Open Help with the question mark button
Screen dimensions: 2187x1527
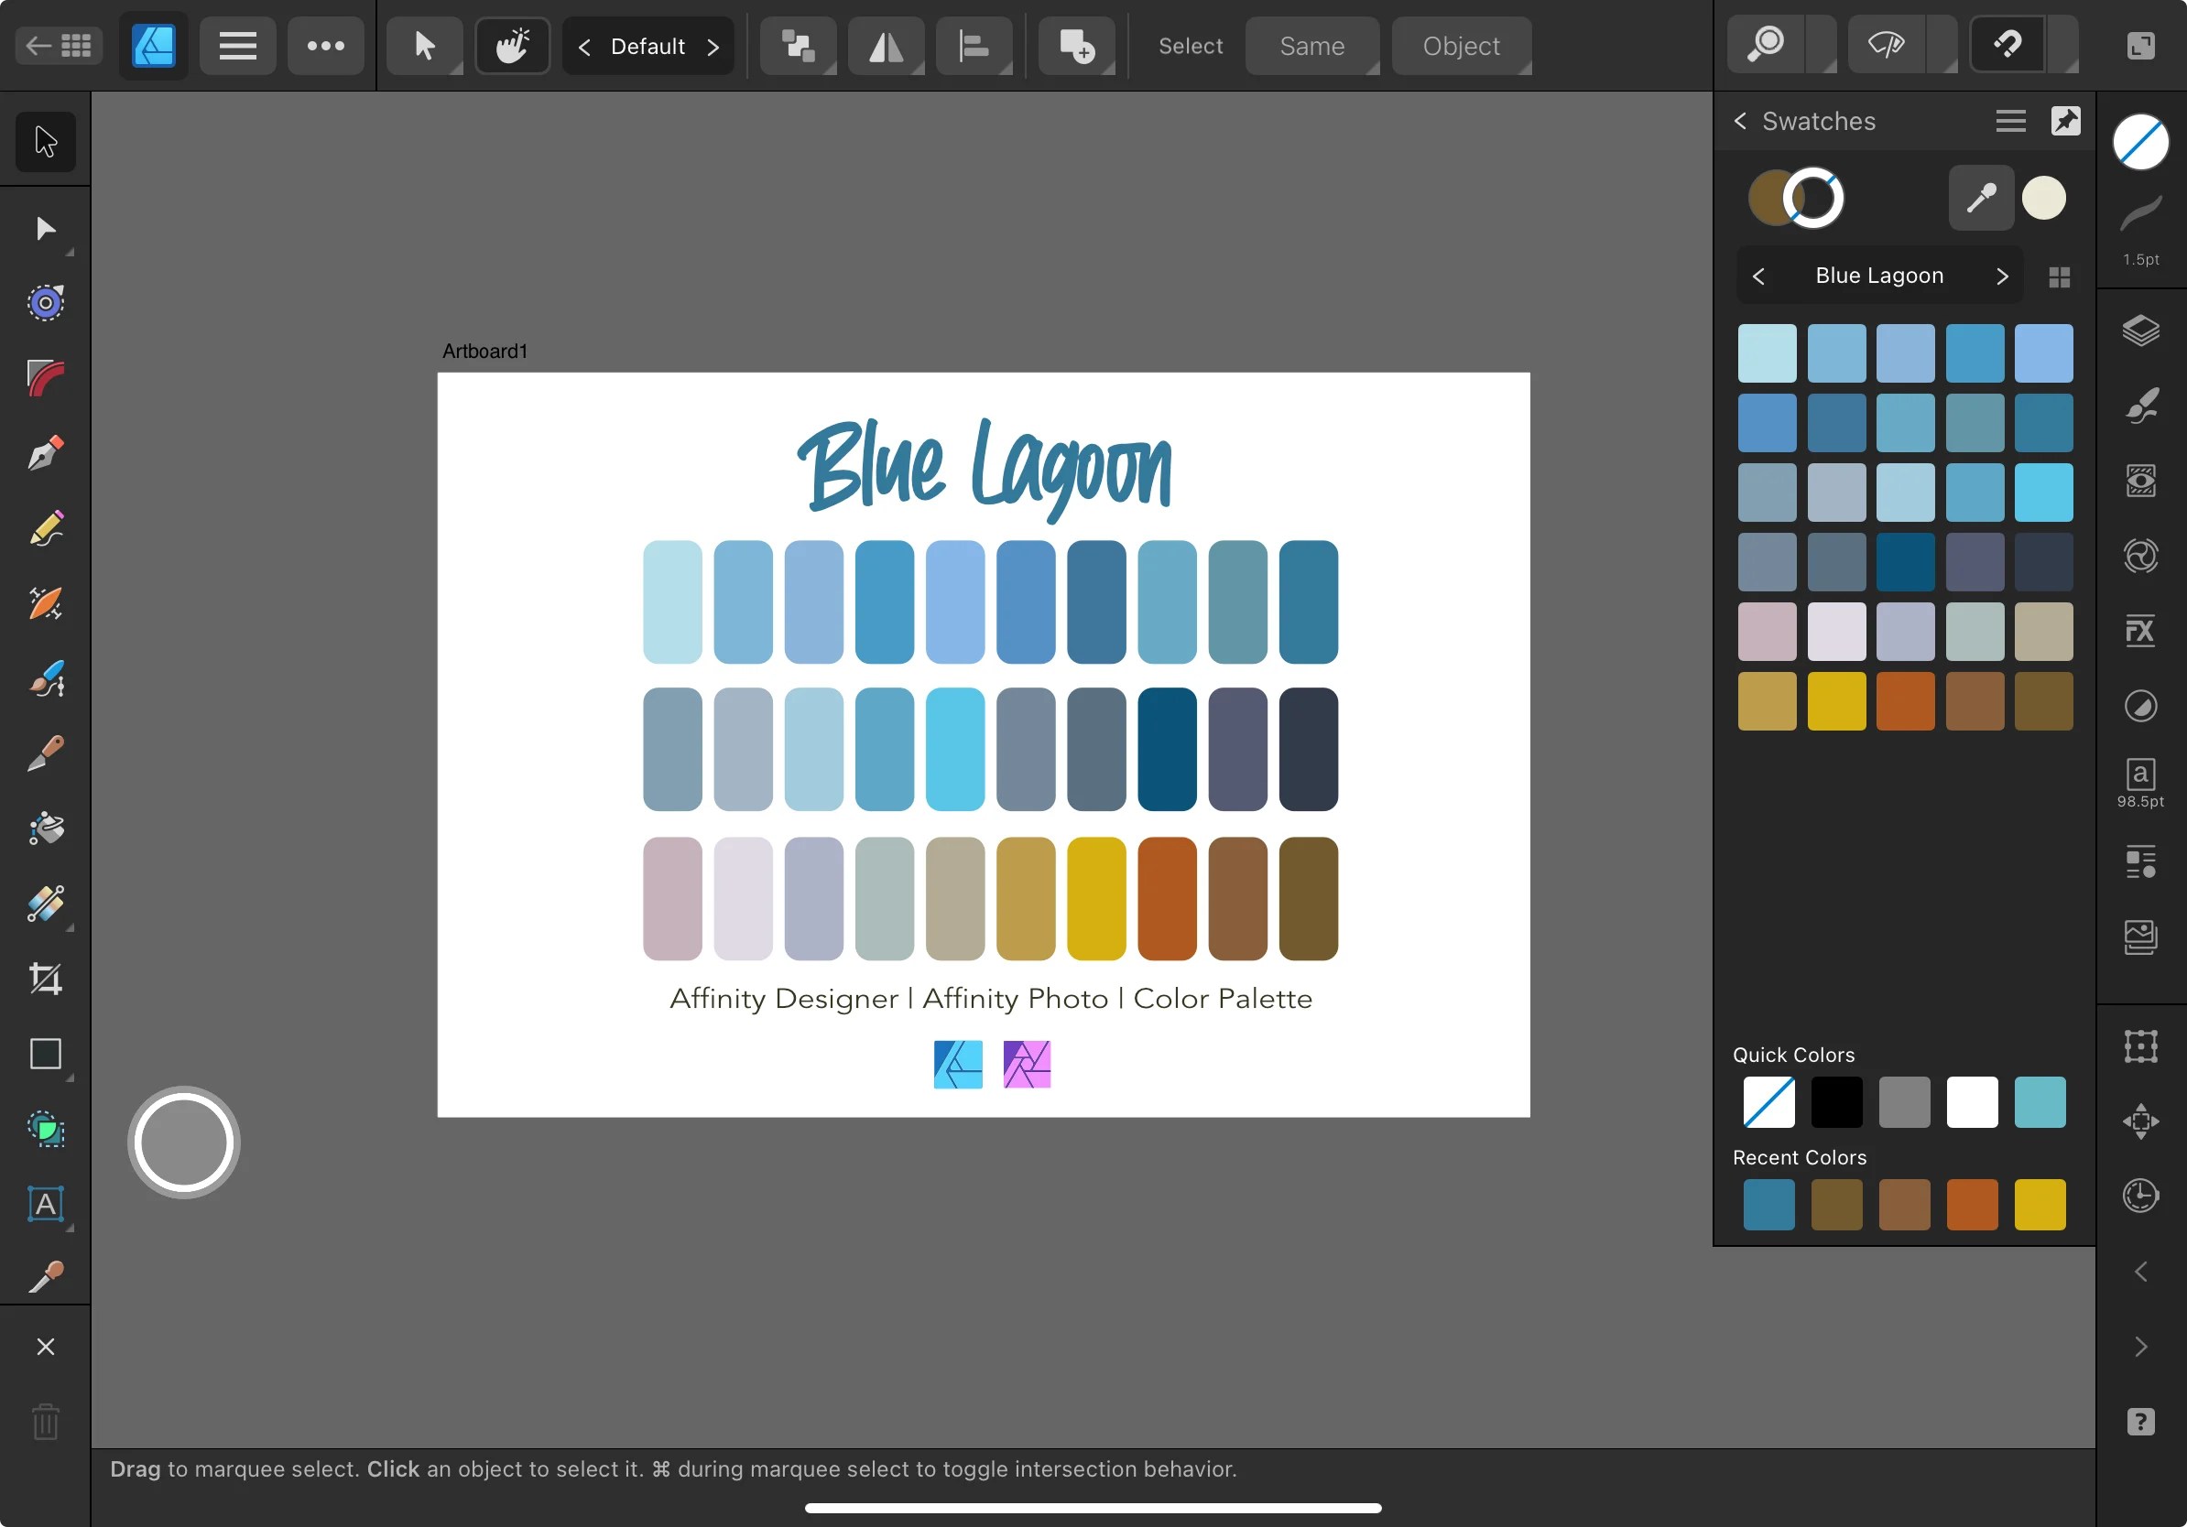tap(2140, 1423)
